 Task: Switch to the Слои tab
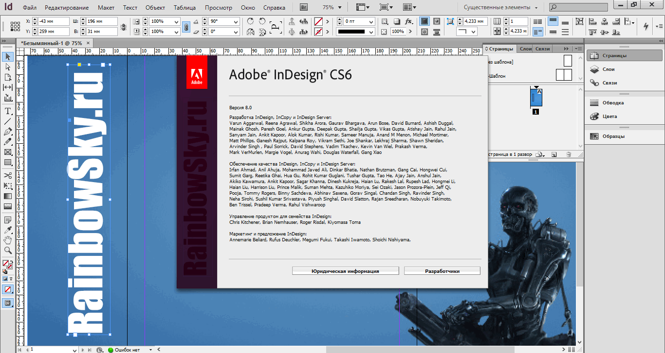pos(526,49)
